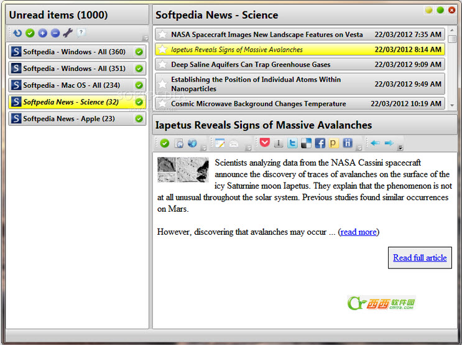This screenshot has width=462, height=345.
Task: Share article via the Delicious icon
Action: click(x=307, y=143)
